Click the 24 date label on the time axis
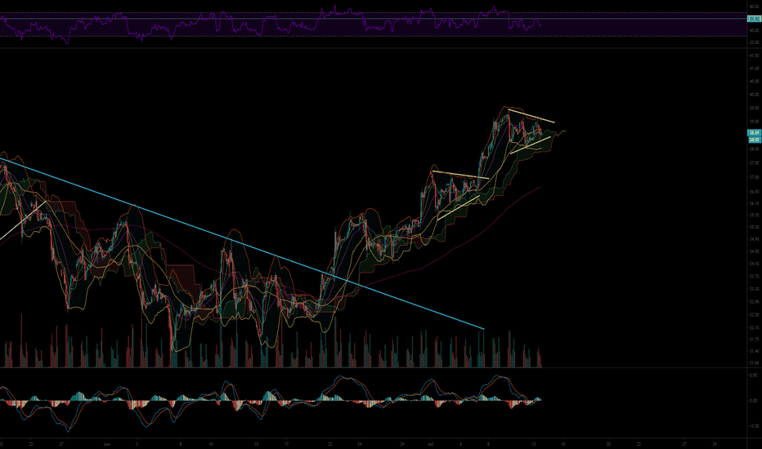762x449 pixels. [360, 443]
